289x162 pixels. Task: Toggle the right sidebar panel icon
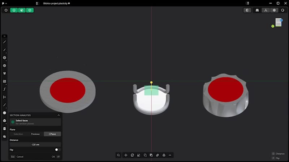(x=247, y=3)
